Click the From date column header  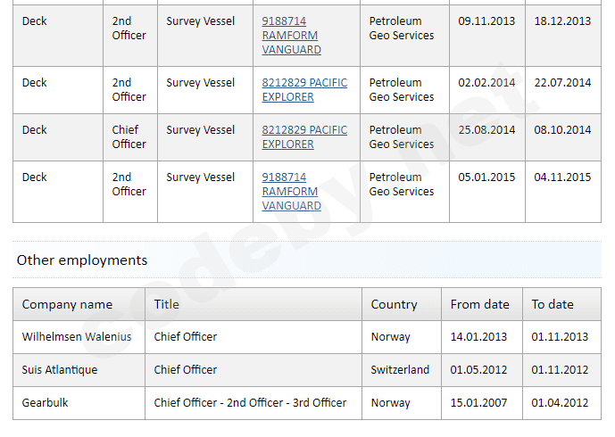(x=479, y=304)
